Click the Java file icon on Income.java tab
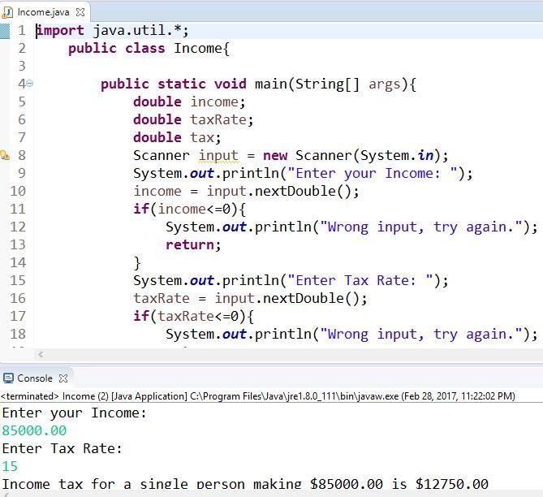 pos(7,12)
